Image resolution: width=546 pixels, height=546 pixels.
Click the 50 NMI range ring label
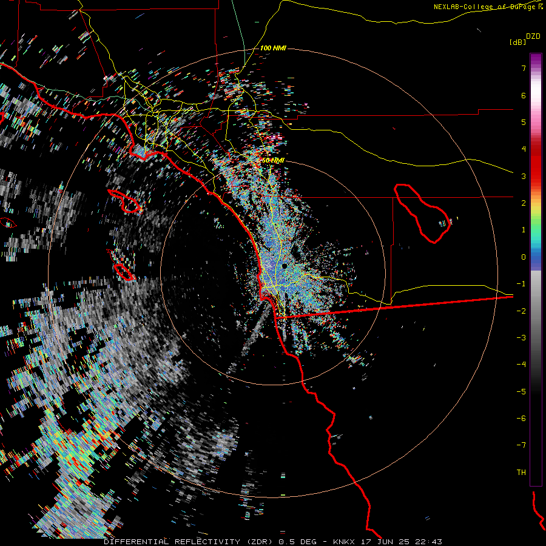[273, 160]
